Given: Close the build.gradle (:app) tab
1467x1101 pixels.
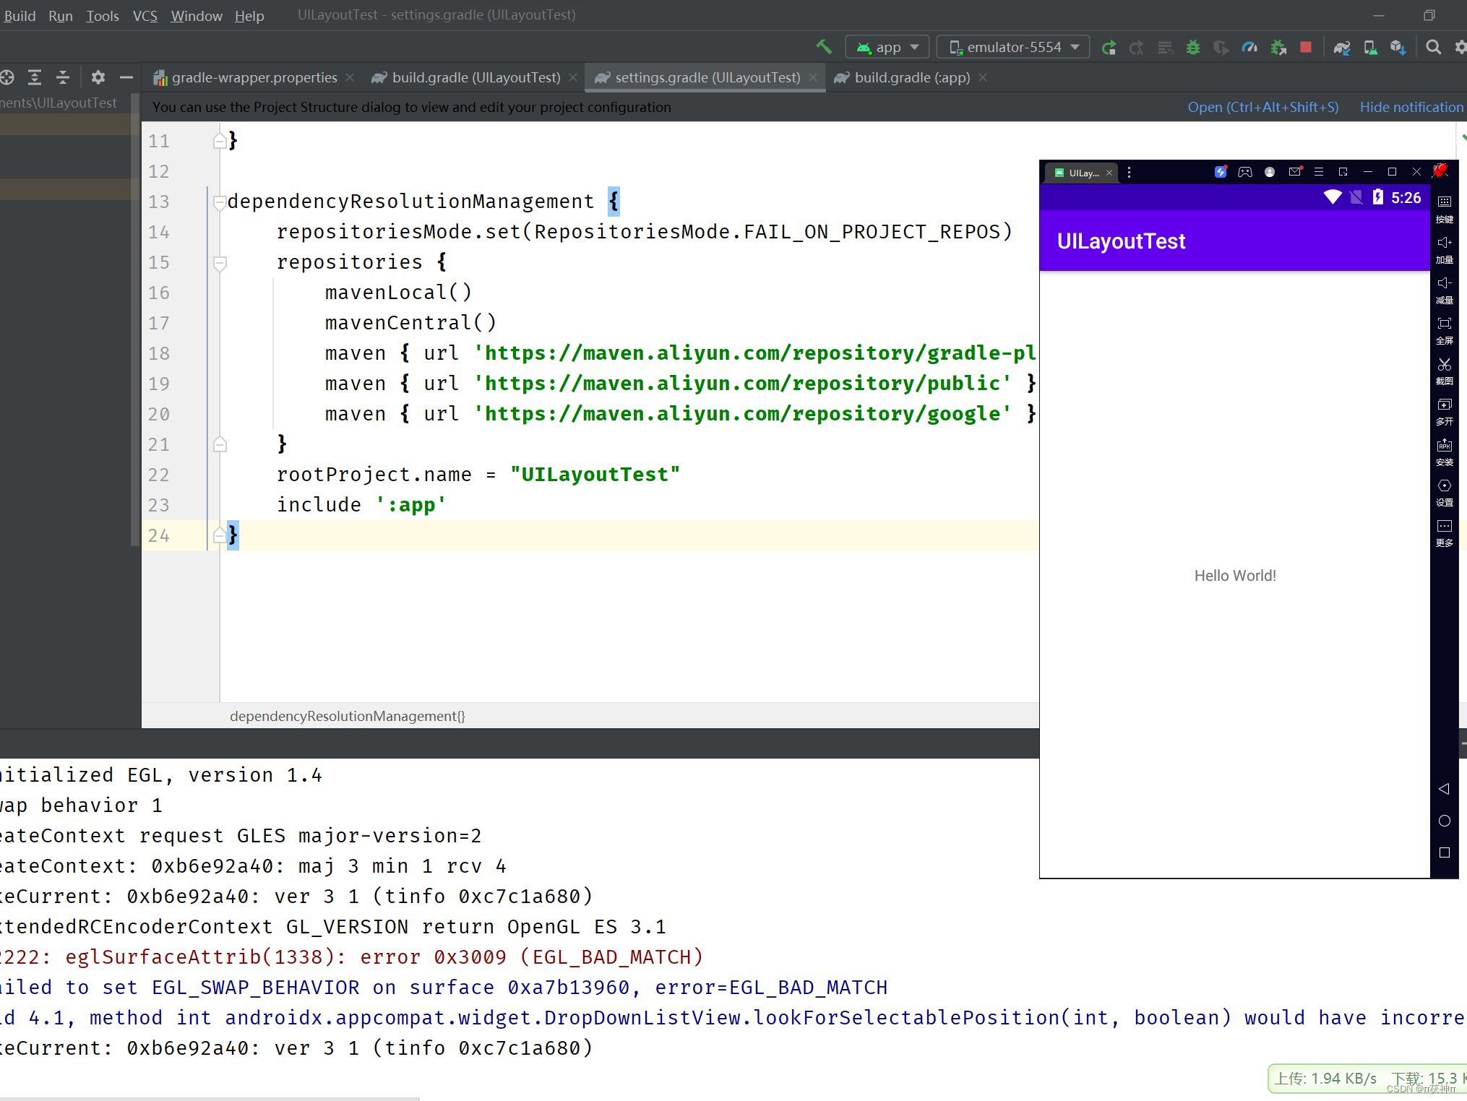Looking at the screenshot, I should click(983, 77).
